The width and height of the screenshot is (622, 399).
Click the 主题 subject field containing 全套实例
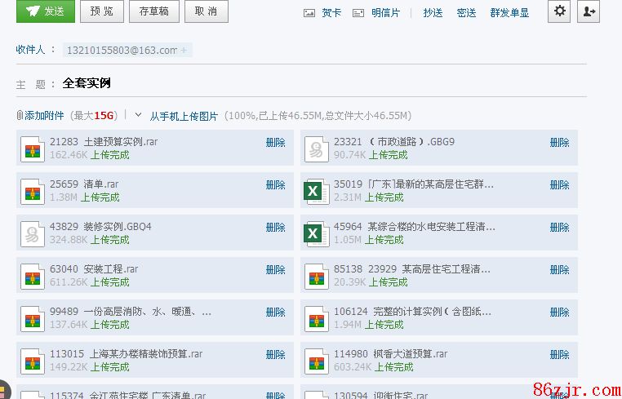point(245,83)
